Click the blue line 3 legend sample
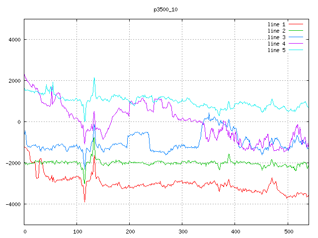Image resolution: width=318 pixels, height=238 pixels. (x=296, y=37)
